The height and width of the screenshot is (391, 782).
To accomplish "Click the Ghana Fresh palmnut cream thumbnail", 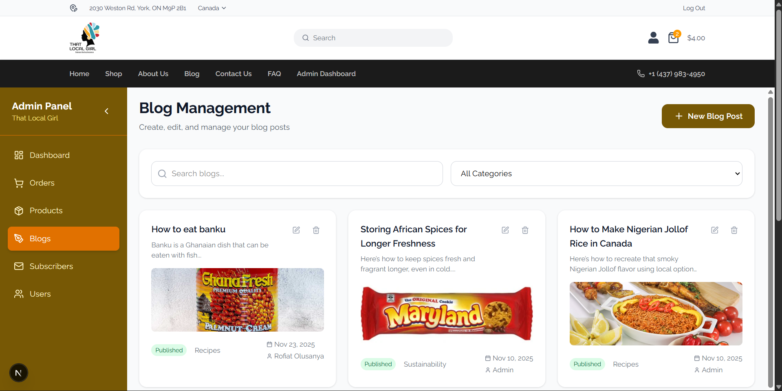I will (x=238, y=300).
